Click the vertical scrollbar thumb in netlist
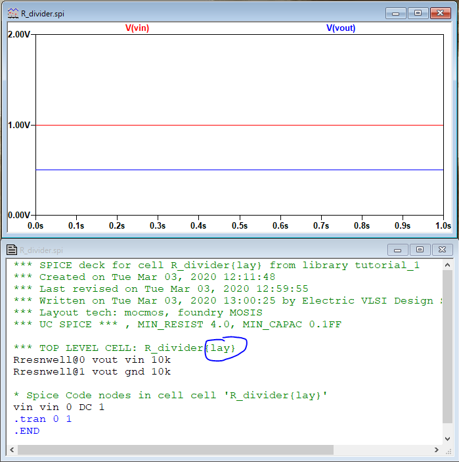Screen dimensions: 459x462 click(448, 346)
